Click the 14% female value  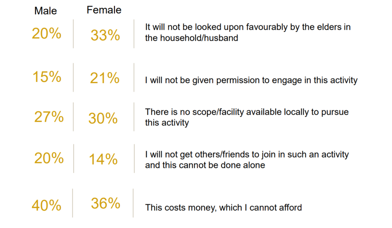click(x=103, y=159)
